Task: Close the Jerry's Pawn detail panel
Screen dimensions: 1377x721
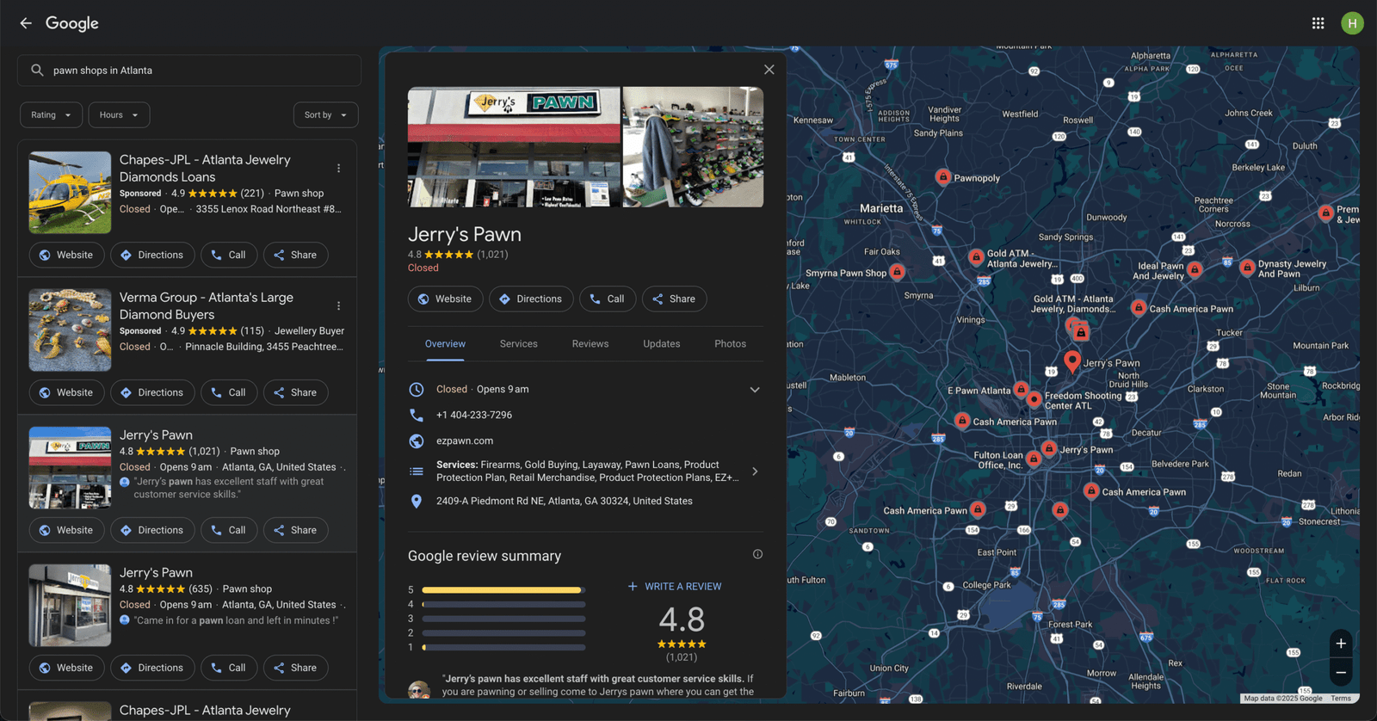Action: pyautogui.click(x=769, y=70)
